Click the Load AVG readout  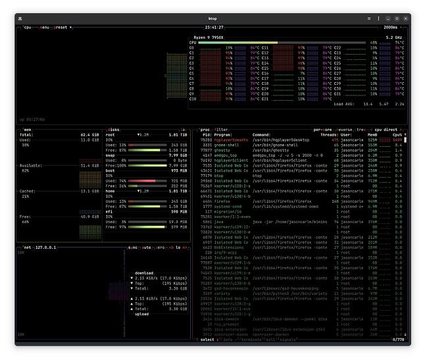[369, 104]
